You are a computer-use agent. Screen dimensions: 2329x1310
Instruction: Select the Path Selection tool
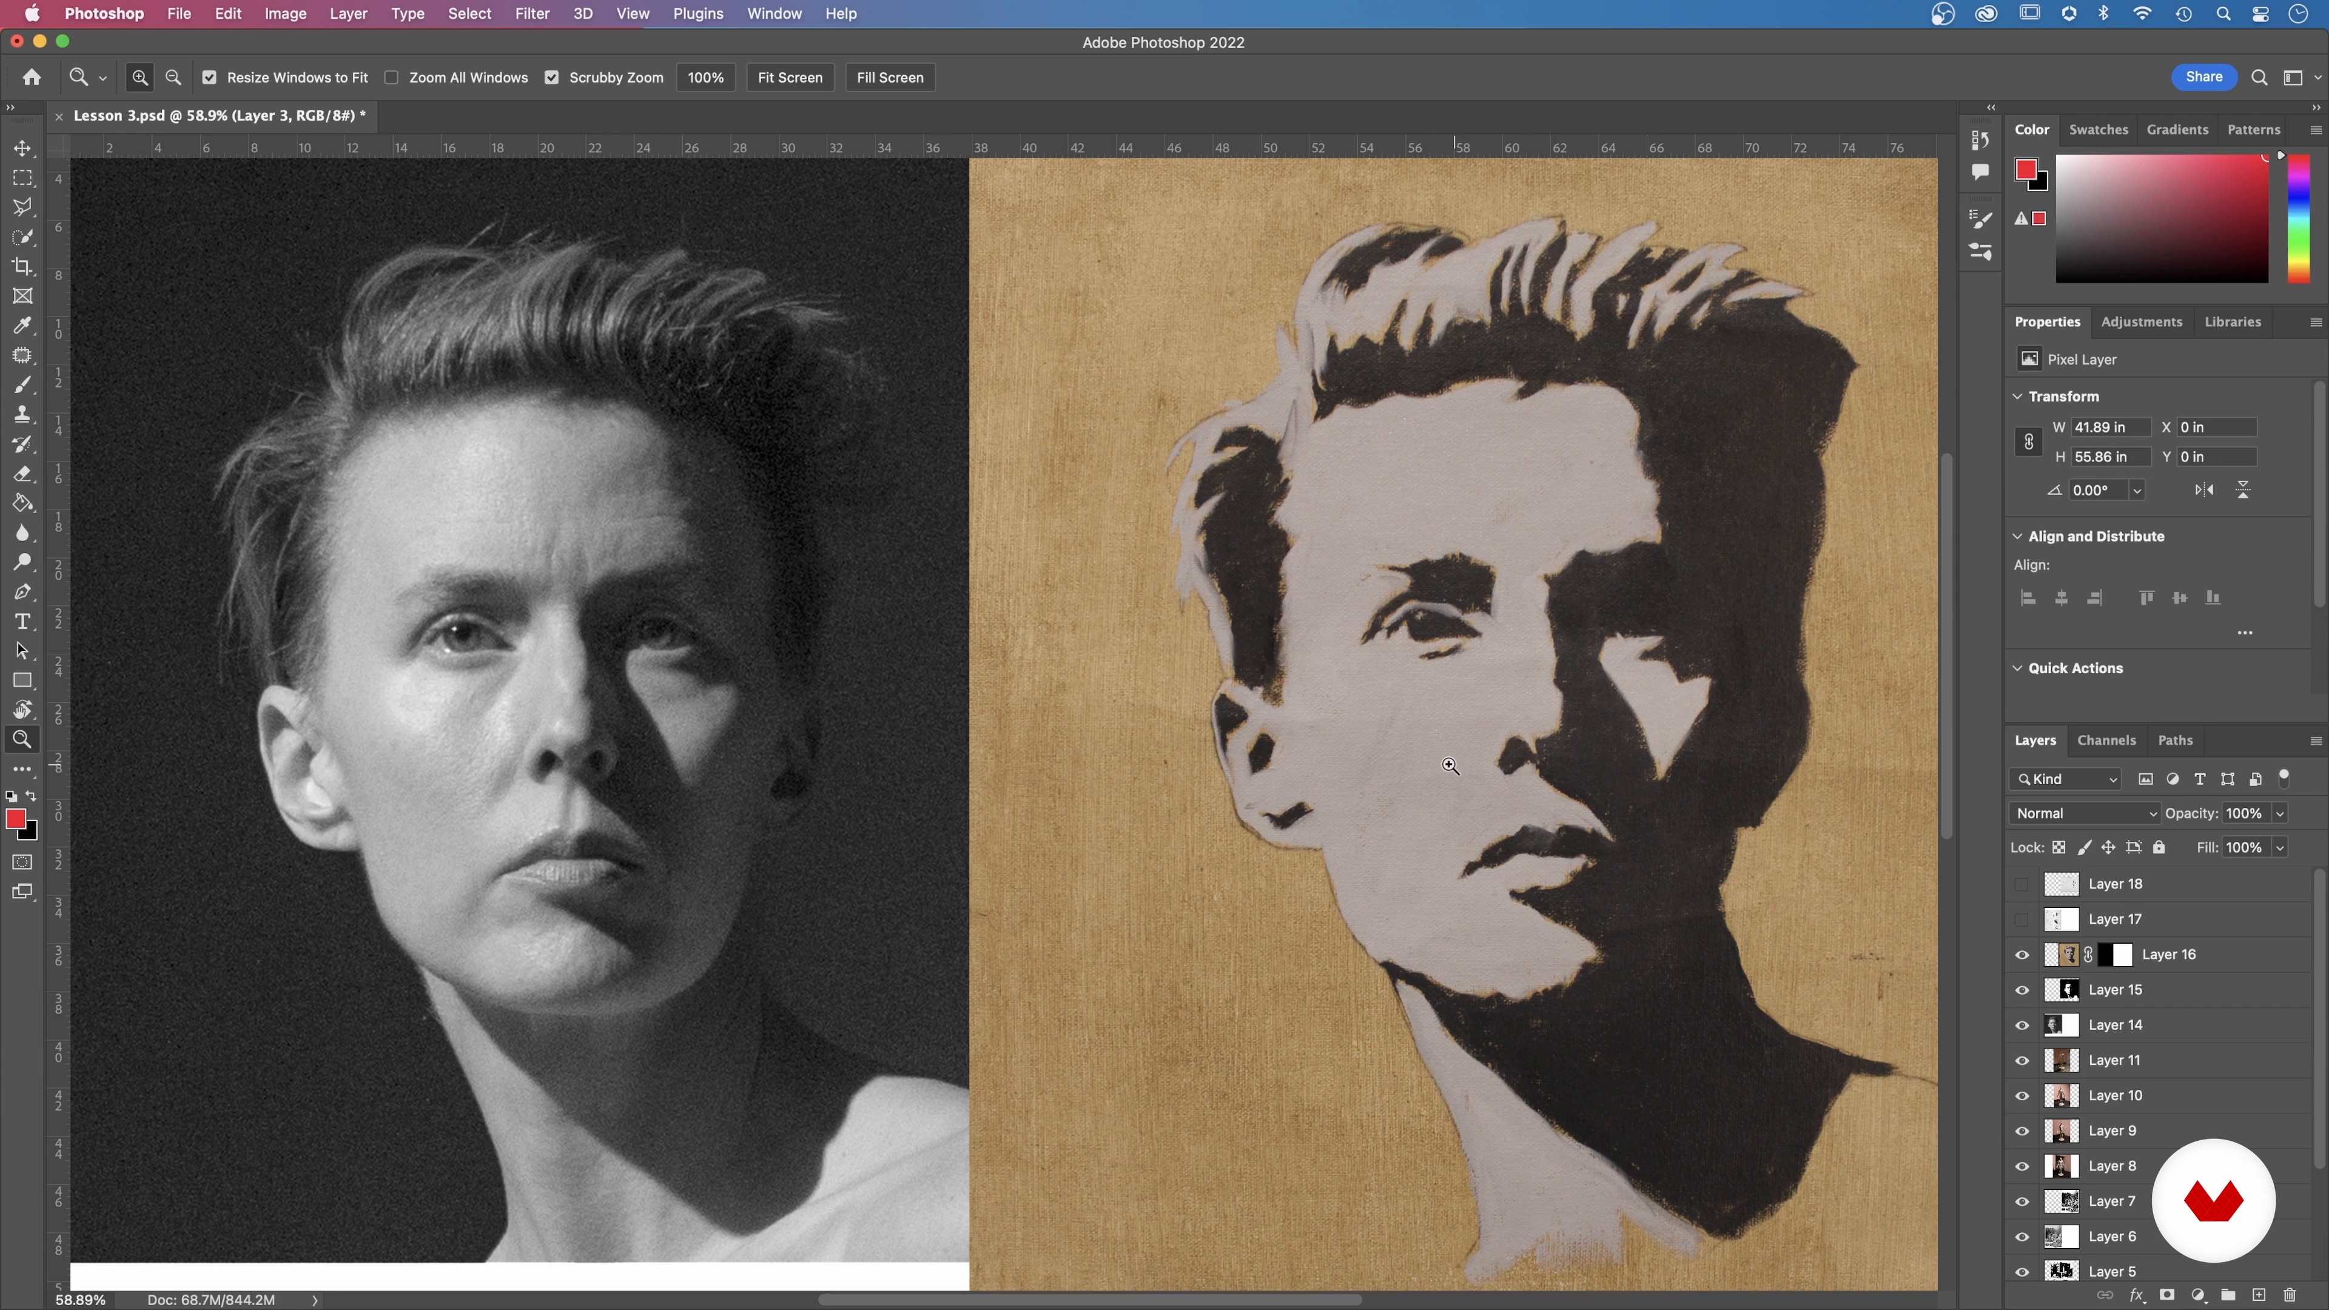[x=22, y=651]
